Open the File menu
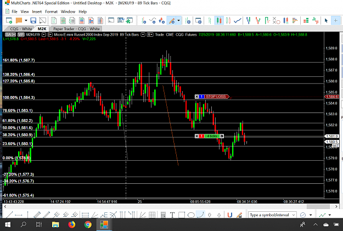The image size is (343, 231). (x=14, y=12)
